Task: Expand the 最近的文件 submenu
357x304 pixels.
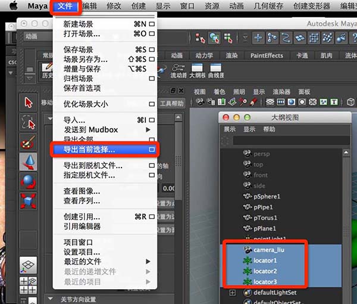Action: click(x=148, y=261)
